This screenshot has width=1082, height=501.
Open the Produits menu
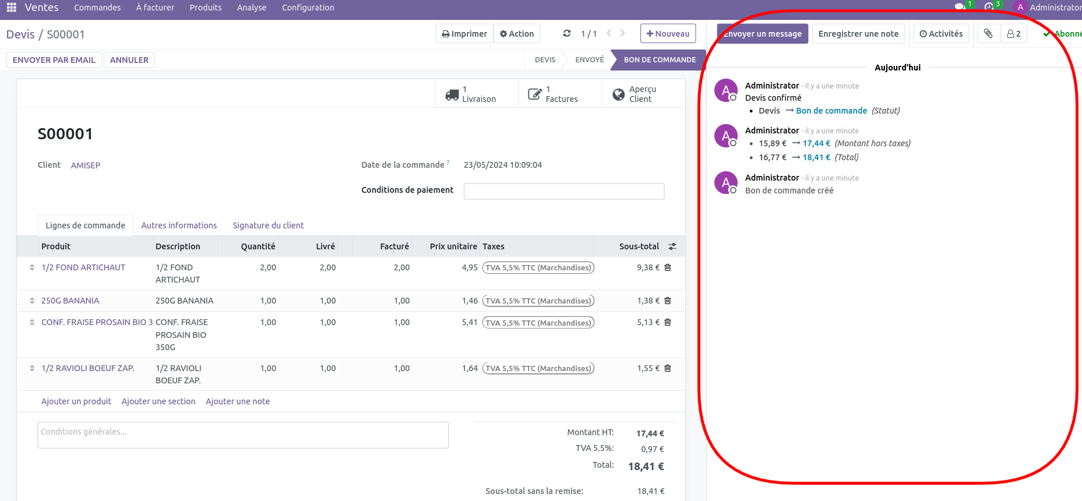pyautogui.click(x=206, y=8)
